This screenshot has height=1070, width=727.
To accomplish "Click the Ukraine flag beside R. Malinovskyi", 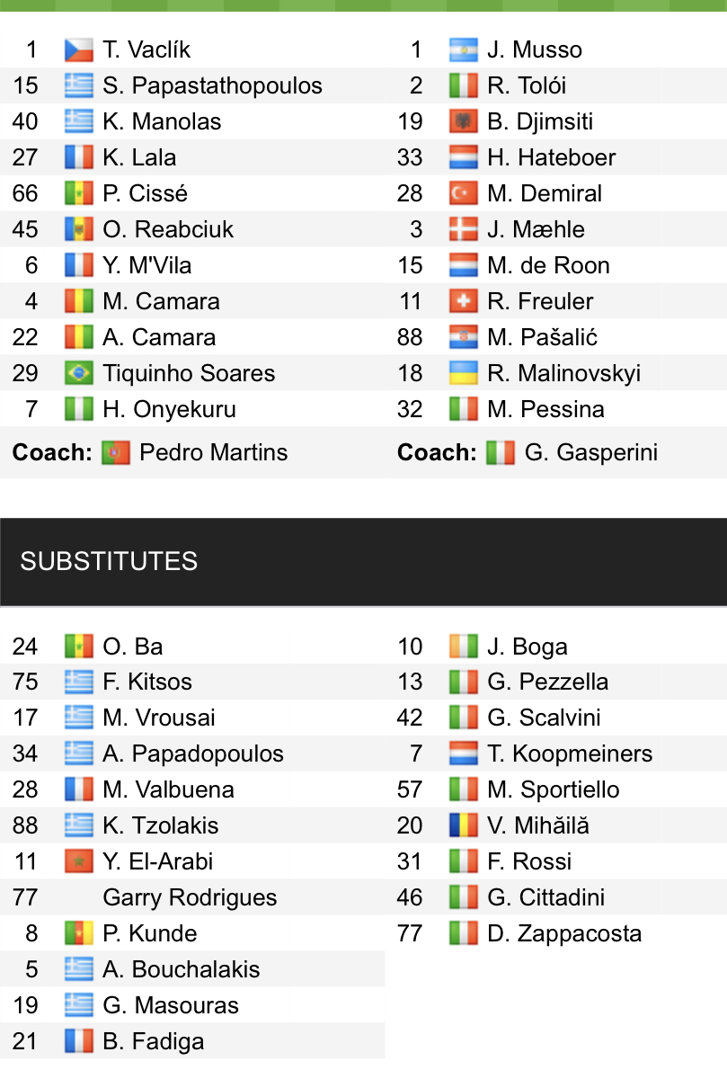I will click(x=464, y=373).
